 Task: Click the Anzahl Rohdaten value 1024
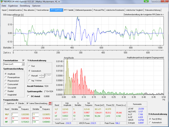(46, 86)
